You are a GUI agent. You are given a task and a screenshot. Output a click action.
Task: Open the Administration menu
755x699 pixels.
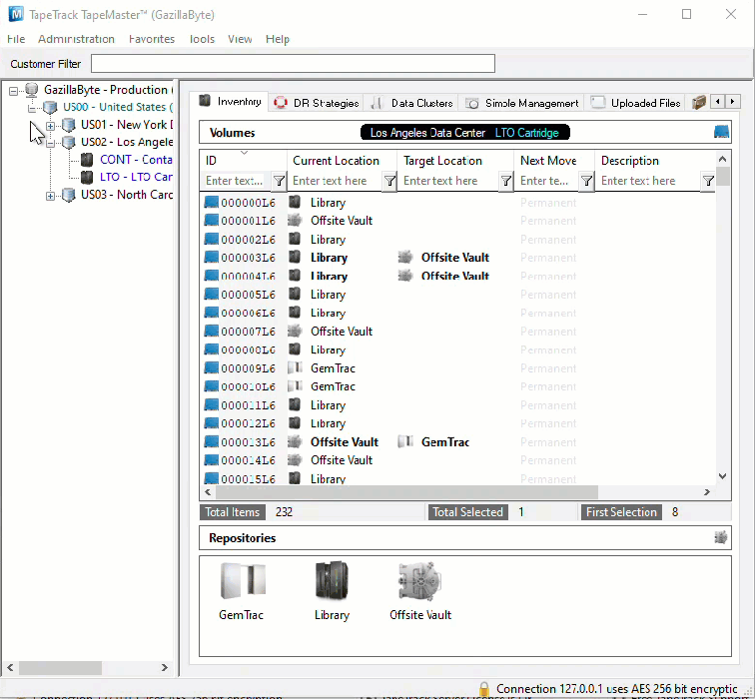tap(76, 39)
